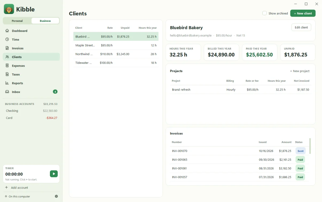The image size is (322, 202).
Task: Click the Clients people icon
Action: [x=7, y=57]
